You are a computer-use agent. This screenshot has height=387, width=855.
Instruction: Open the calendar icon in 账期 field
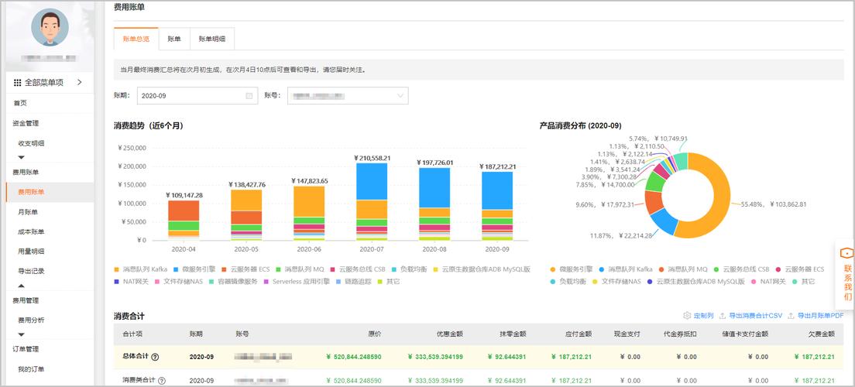pos(249,96)
